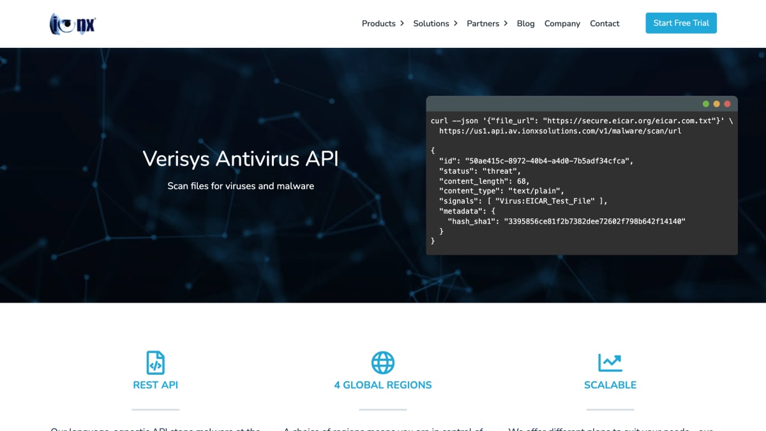The height and width of the screenshot is (431, 766).
Task: Click the globe icon above 4 Global Regions
Action: tap(383, 363)
